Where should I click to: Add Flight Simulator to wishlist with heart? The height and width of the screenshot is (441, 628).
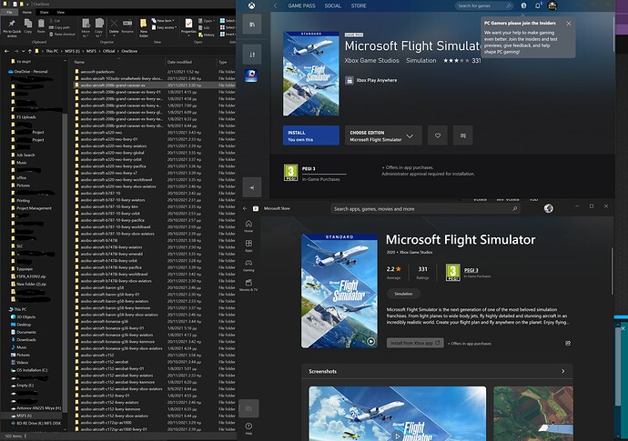pyautogui.click(x=438, y=135)
